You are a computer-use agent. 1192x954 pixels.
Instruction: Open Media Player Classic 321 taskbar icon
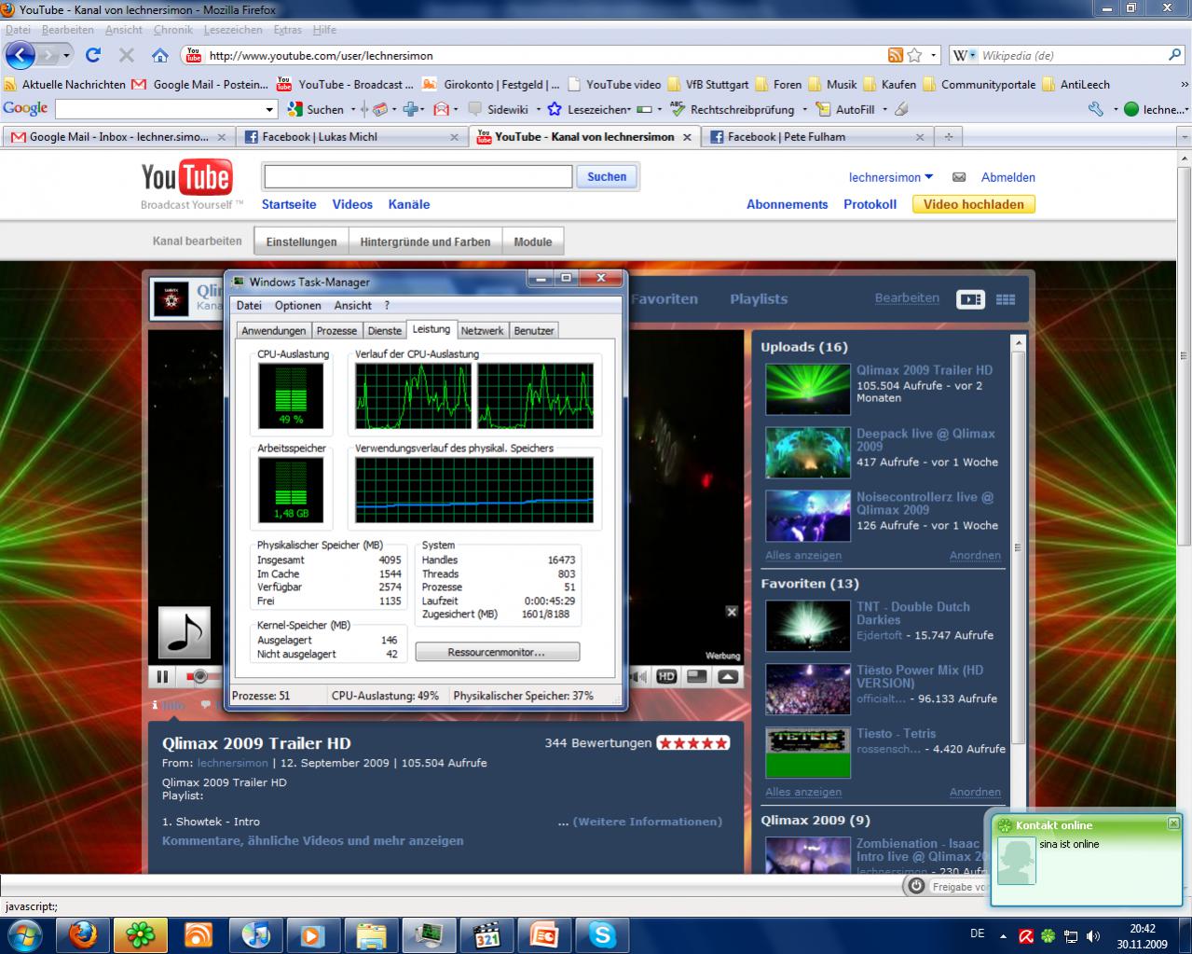pos(486,934)
